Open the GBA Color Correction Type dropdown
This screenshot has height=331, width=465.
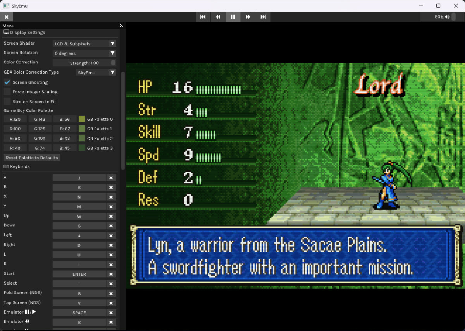[x=96, y=72]
